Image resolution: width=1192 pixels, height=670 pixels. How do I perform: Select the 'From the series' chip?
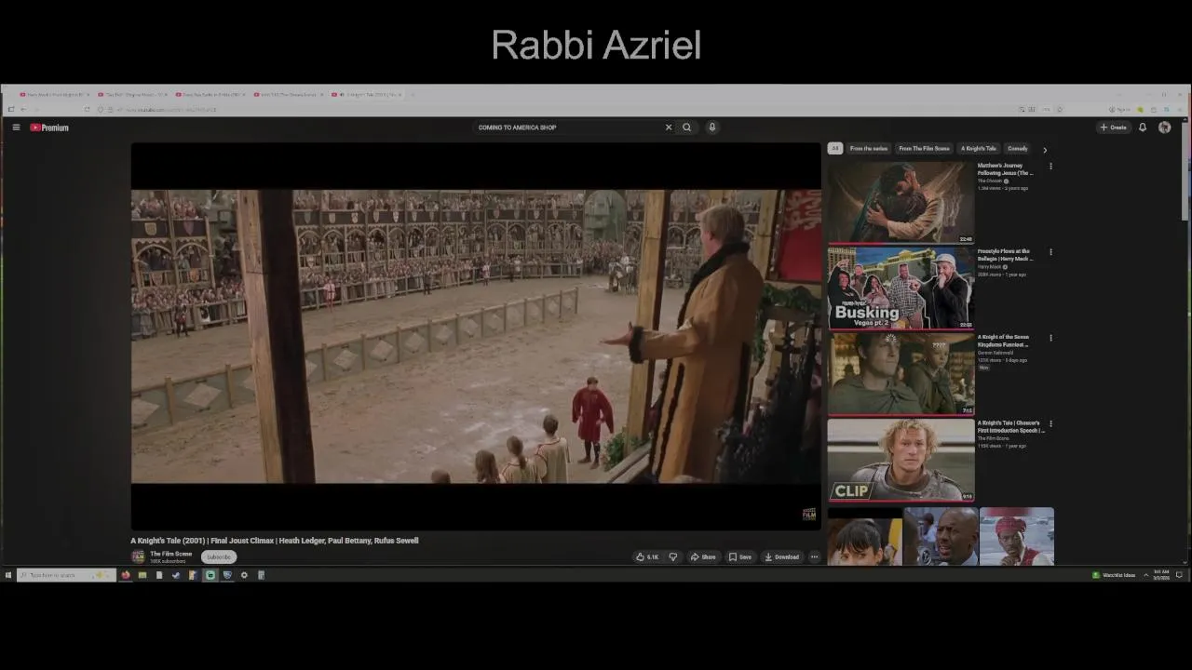point(869,149)
